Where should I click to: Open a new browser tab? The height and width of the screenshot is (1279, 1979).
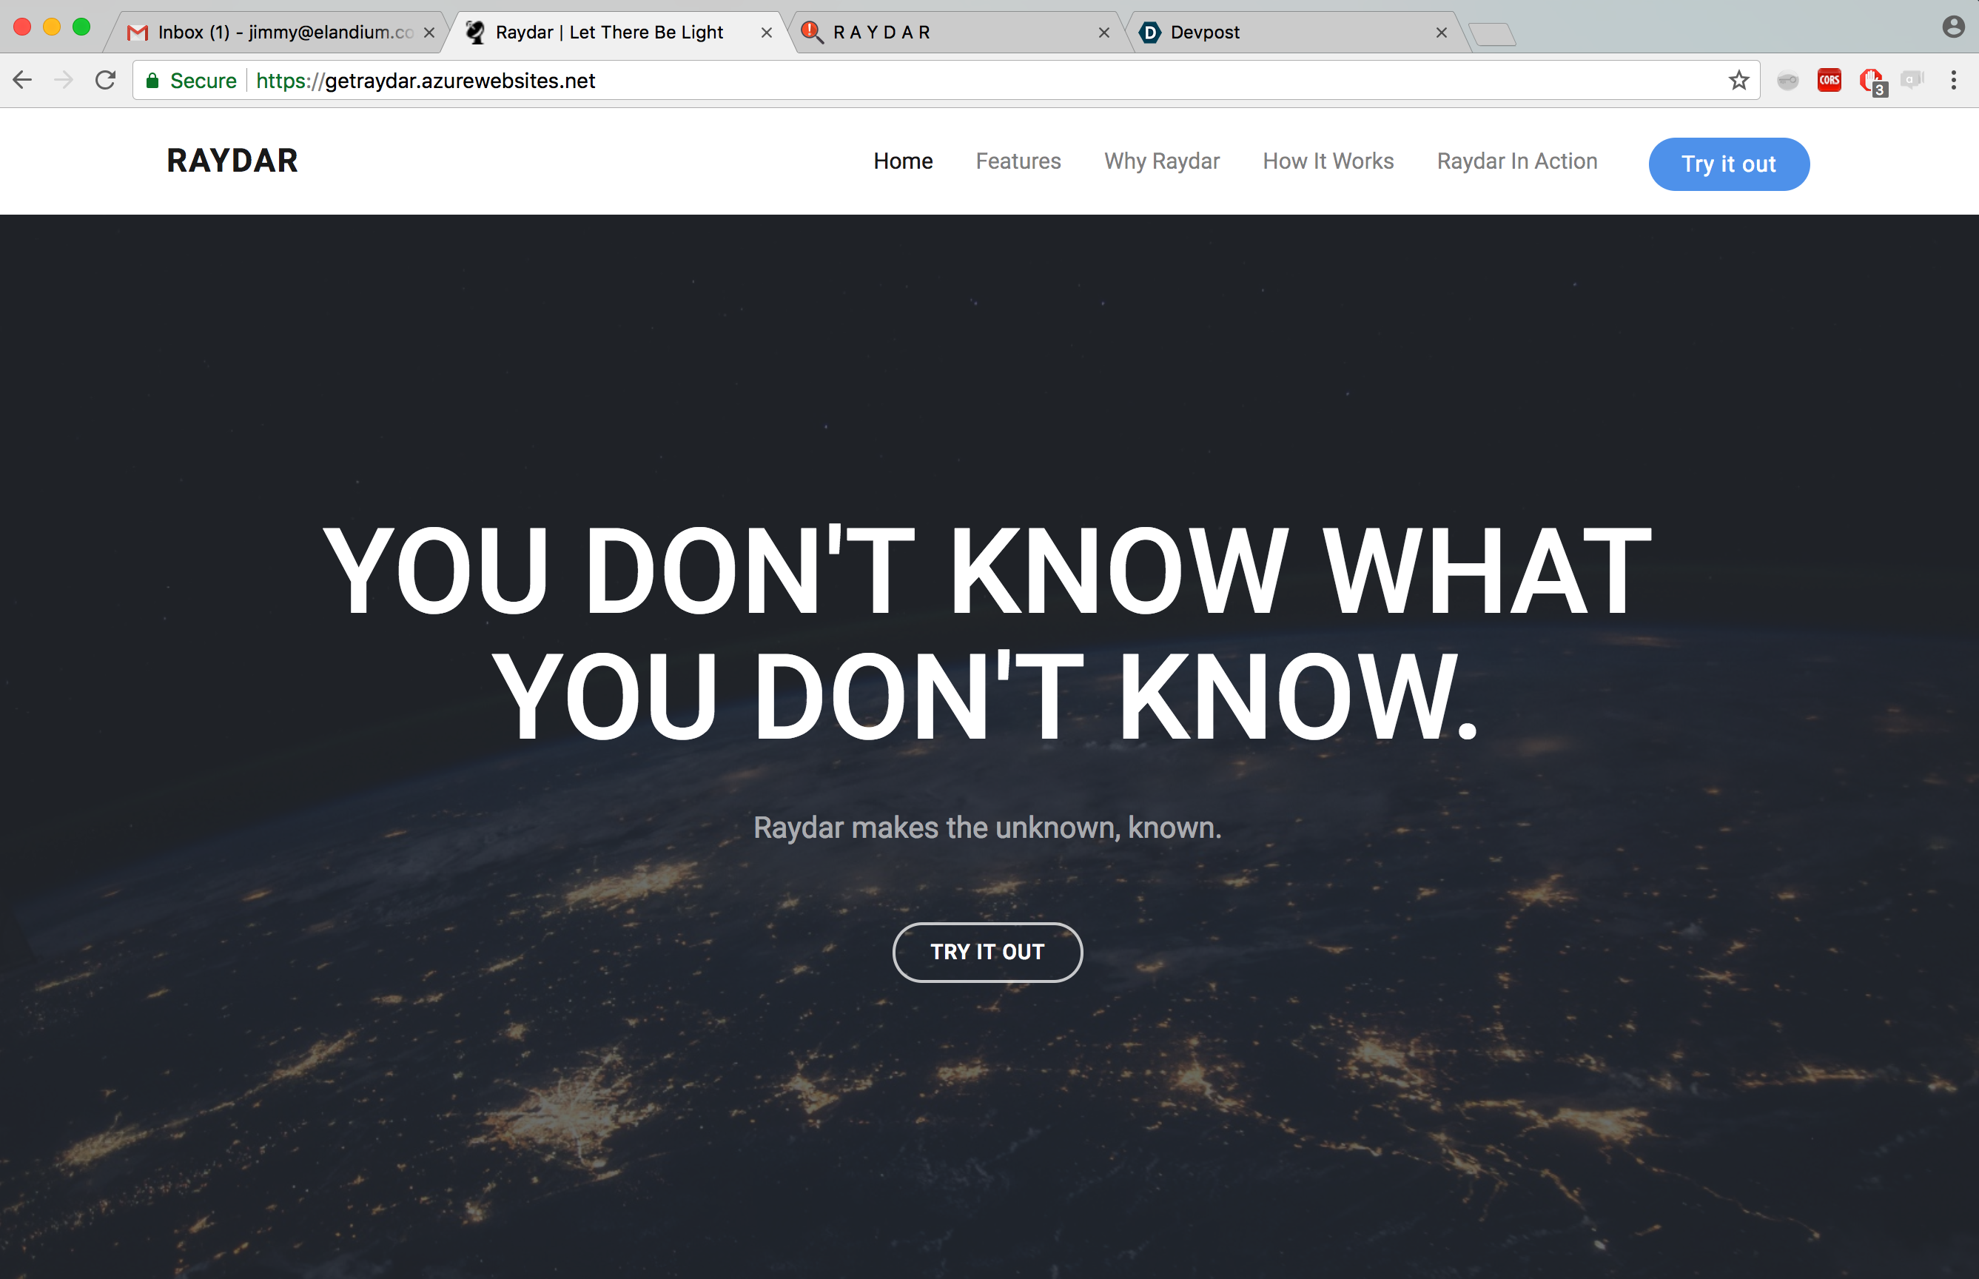click(x=1492, y=34)
